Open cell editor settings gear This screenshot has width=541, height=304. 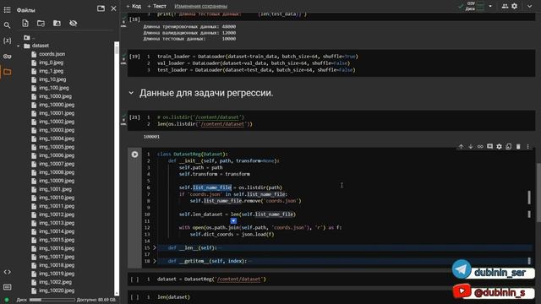[x=500, y=146]
